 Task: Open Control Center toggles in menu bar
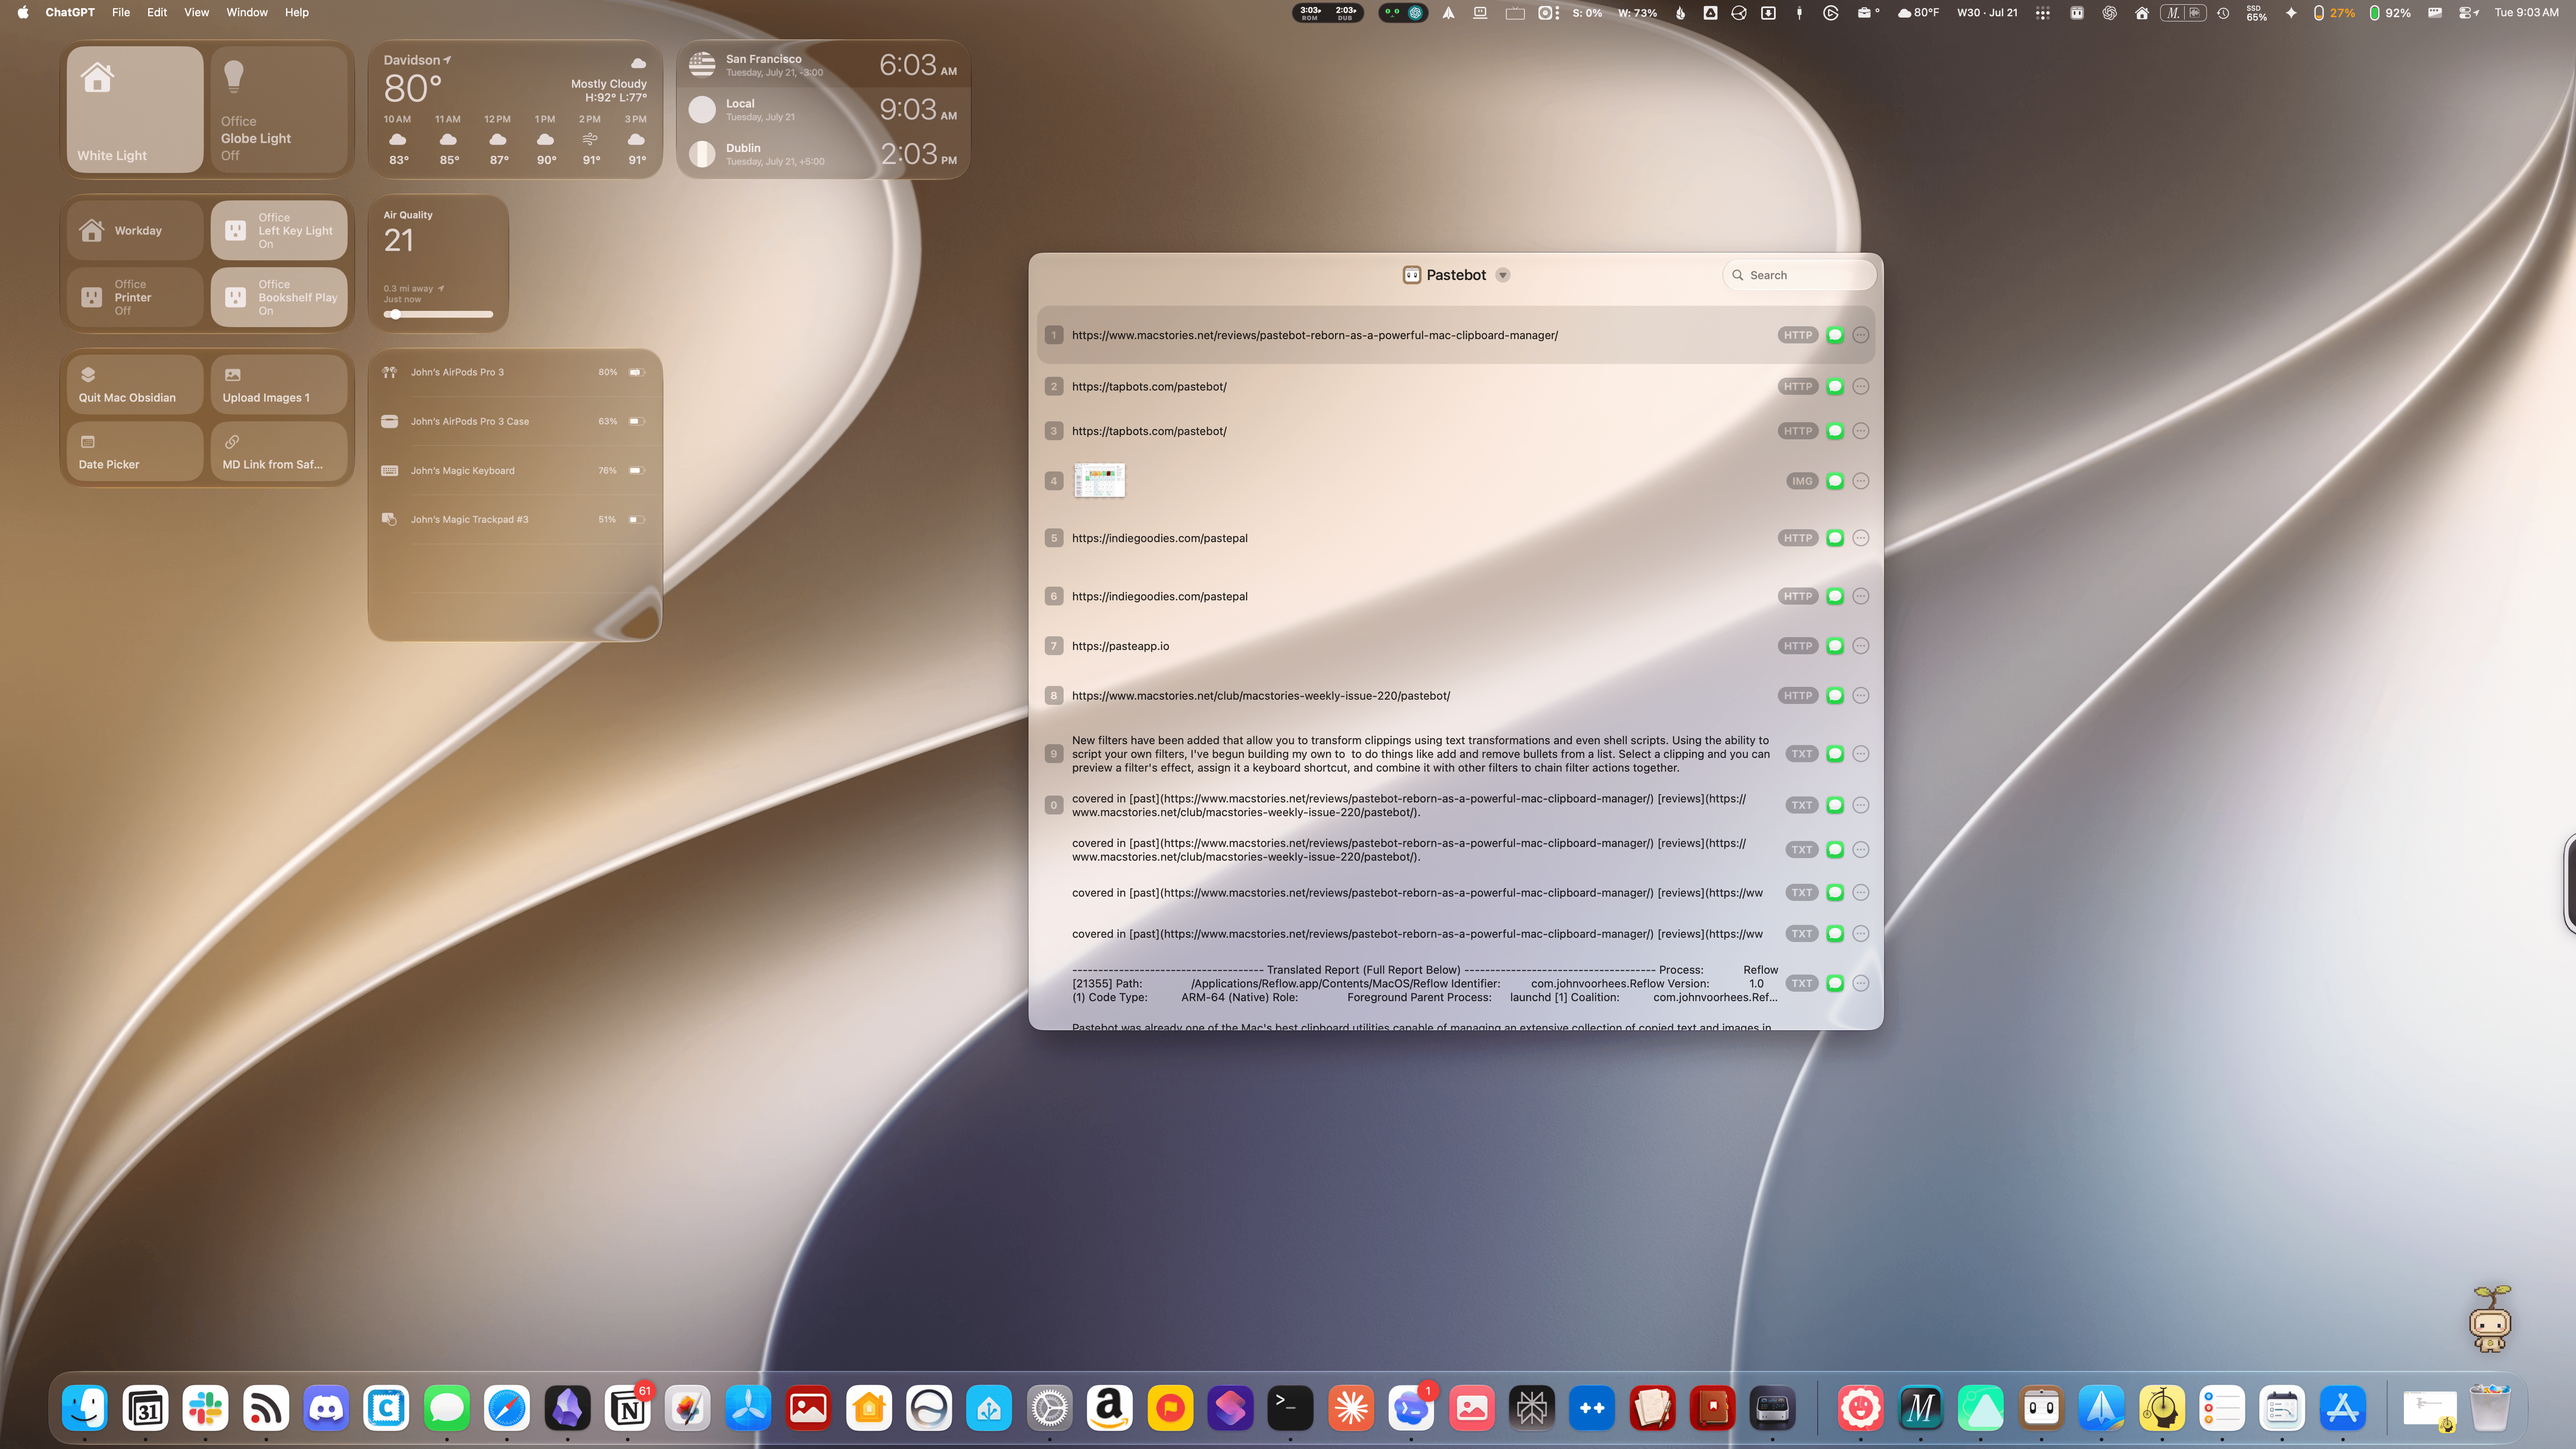tap(2468, 13)
